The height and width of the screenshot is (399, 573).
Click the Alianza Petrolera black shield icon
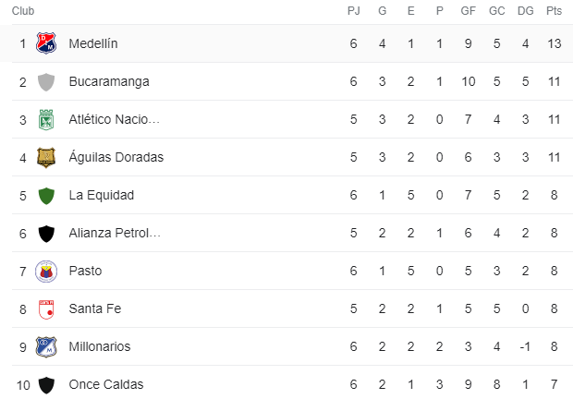(46, 234)
